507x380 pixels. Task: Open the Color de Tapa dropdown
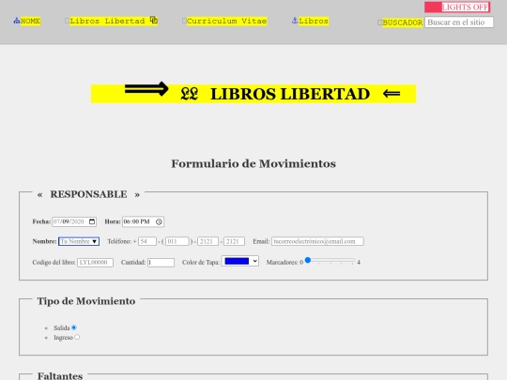click(x=240, y=261)
